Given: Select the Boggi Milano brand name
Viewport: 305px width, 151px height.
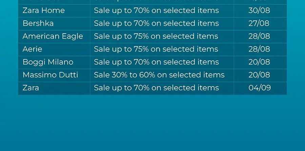Looking at the screenshot, I should [x=48, y=62].
